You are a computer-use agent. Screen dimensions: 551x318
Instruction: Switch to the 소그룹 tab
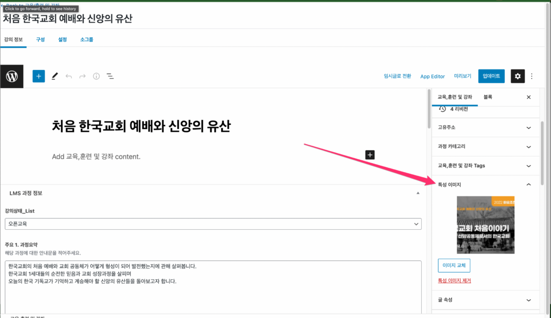87,39
